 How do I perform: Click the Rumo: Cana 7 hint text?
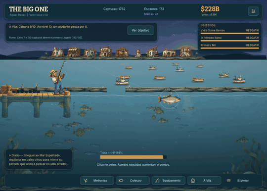(45, 38)
